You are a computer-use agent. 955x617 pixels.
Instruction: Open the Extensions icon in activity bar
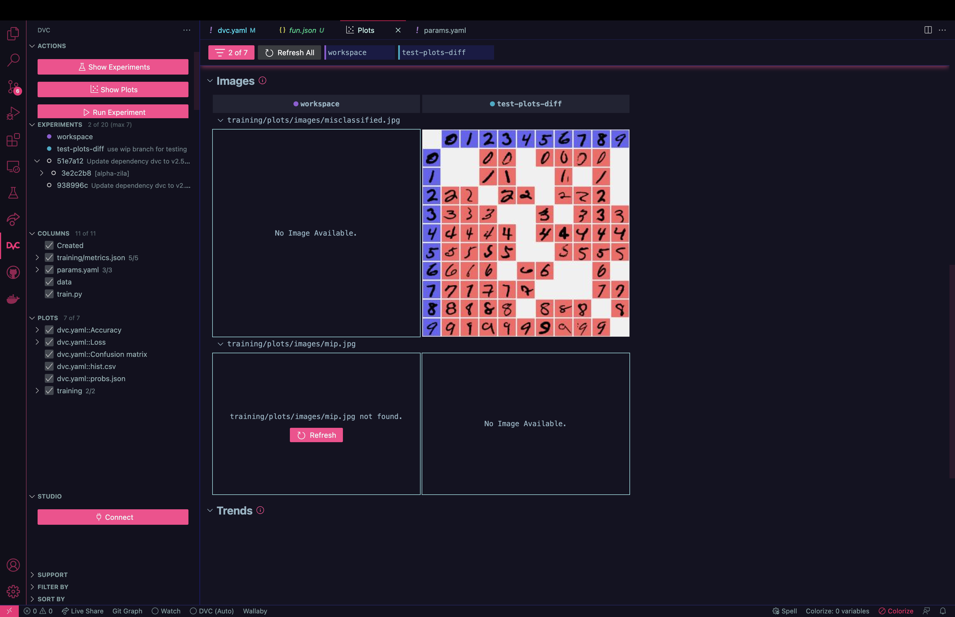point(13,140)
